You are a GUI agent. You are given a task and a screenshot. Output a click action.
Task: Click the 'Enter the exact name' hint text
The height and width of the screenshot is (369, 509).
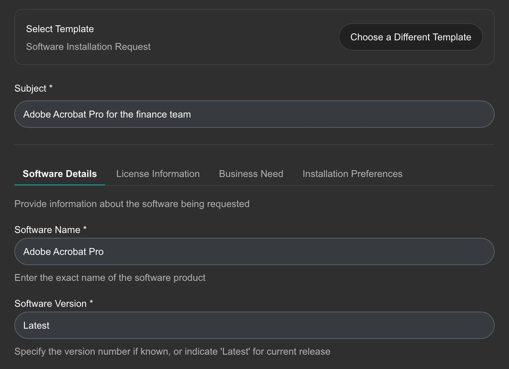pos(110,278)
